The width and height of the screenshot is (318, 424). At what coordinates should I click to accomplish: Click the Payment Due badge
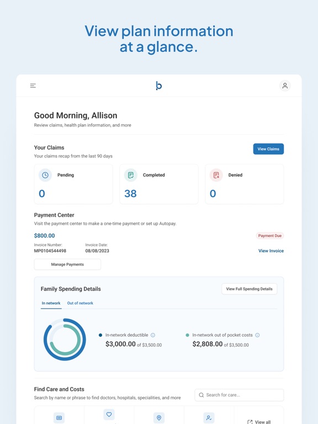point(269,236)
